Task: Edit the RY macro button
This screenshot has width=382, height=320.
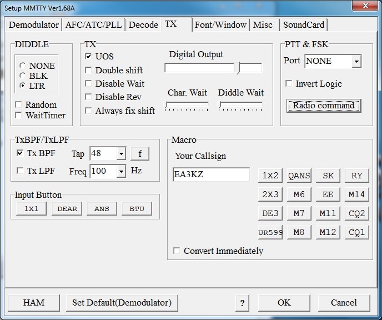Action: [x=357, y=175]
